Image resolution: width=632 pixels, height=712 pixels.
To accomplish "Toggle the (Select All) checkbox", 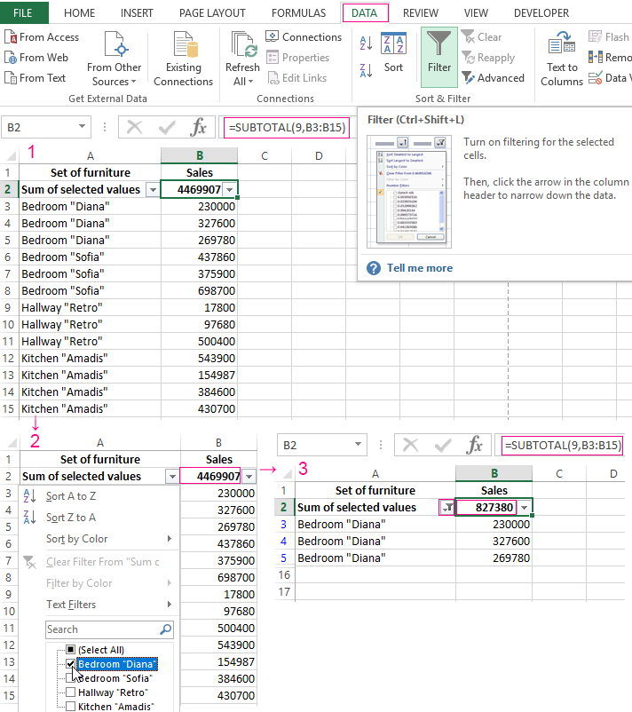I will (70, 649).
